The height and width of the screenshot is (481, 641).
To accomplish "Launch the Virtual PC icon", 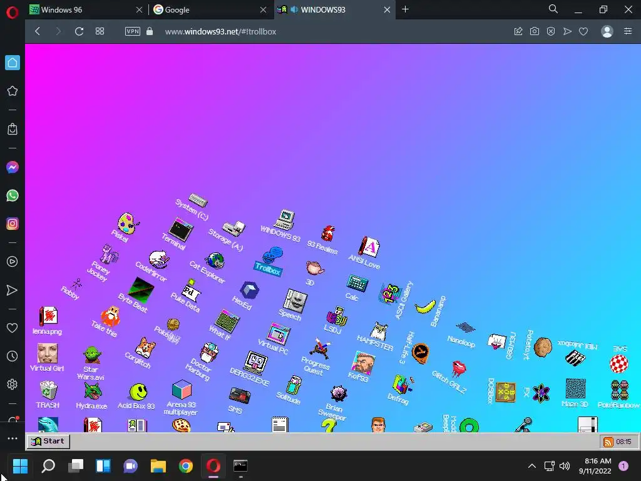I will pyautogui.click(x=279, y=333).
